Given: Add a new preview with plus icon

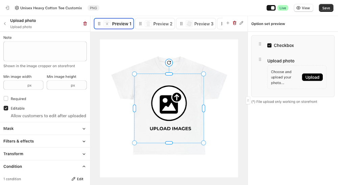Looking at the screenshot, I should click(227, 23).
